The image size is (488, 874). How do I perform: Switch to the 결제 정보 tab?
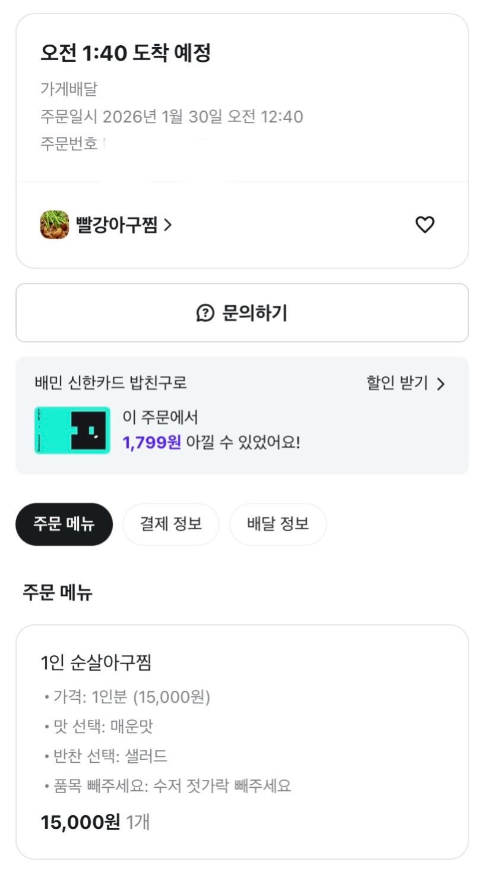click(171, 524)
